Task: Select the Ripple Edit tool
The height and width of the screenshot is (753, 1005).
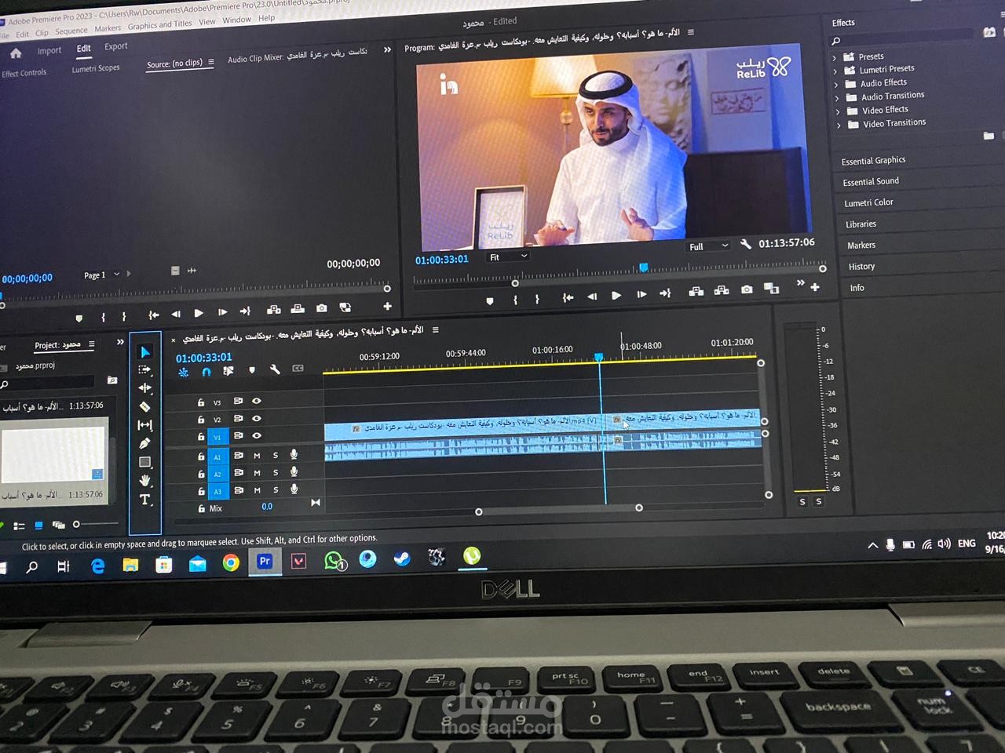Action: pos(145,388)
